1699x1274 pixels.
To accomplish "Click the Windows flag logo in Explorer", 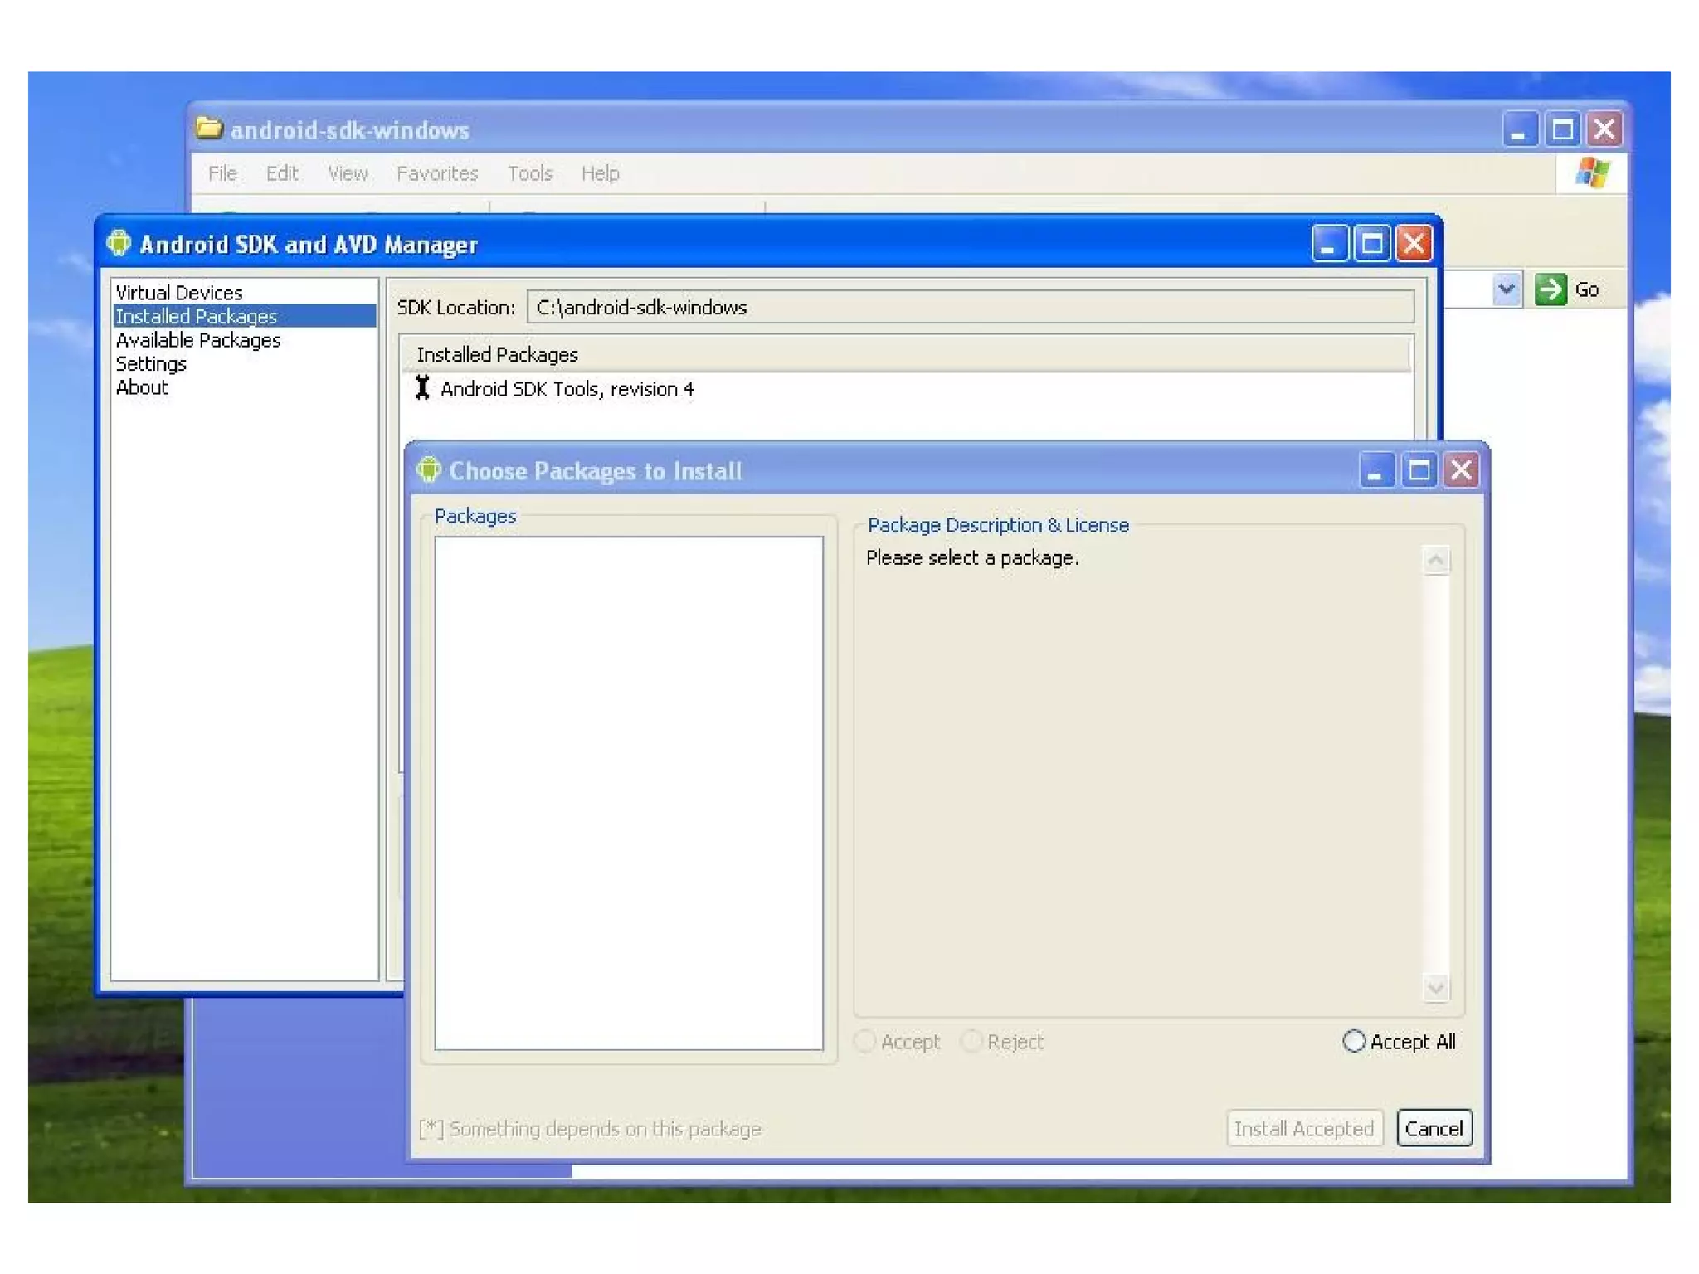I will pyautogui.click(x=1592, y=173).
